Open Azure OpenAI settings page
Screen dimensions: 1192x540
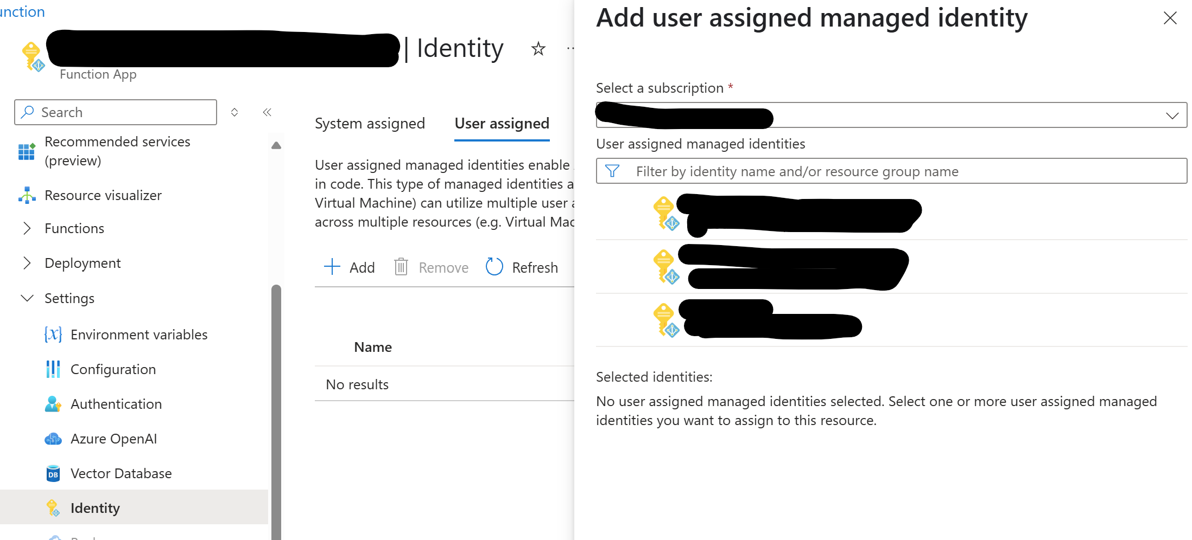point(113,439)
